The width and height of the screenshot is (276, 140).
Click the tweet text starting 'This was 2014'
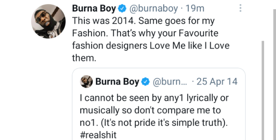coord(151,40)
